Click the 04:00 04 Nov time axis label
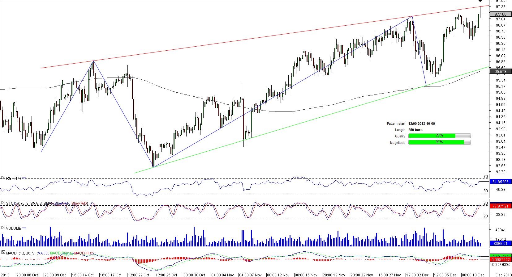The height and width of the screenshot is (277, 512). (222, 275)
